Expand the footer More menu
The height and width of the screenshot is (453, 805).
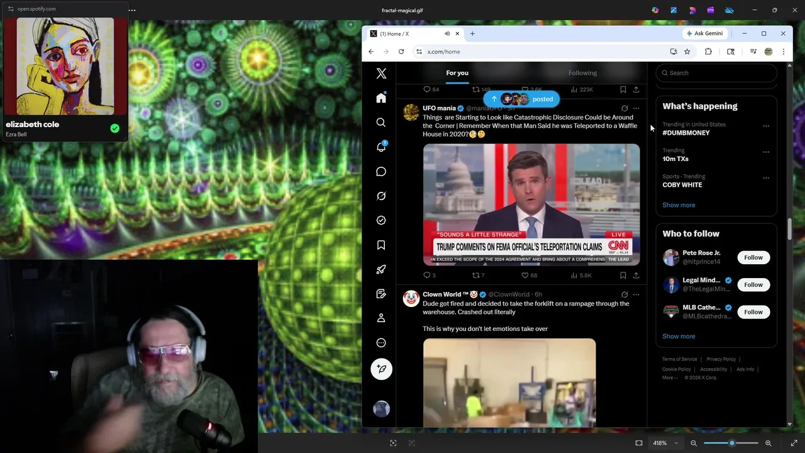pyautogui.click(x=670, y=377)
